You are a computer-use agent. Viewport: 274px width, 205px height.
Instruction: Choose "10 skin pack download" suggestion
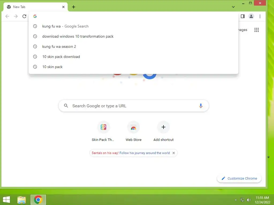click(x=134, y=57)
